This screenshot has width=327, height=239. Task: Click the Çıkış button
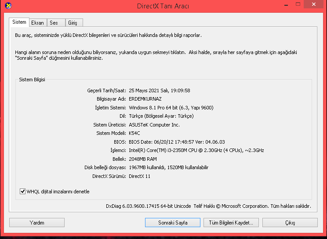pos(290,222)
